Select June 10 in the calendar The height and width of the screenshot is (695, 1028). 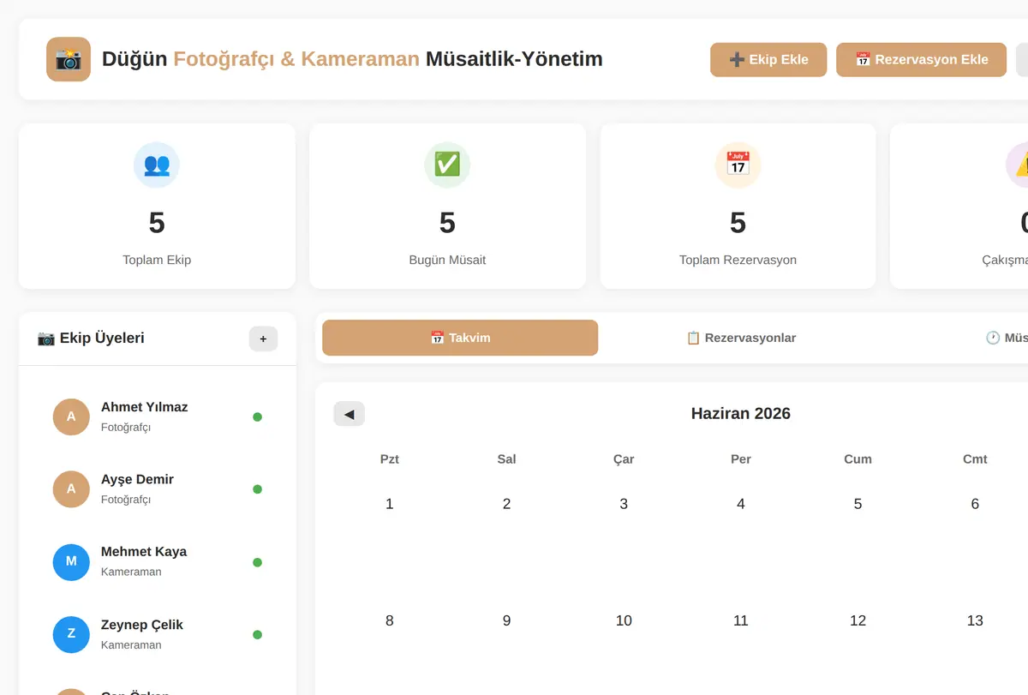624,620
